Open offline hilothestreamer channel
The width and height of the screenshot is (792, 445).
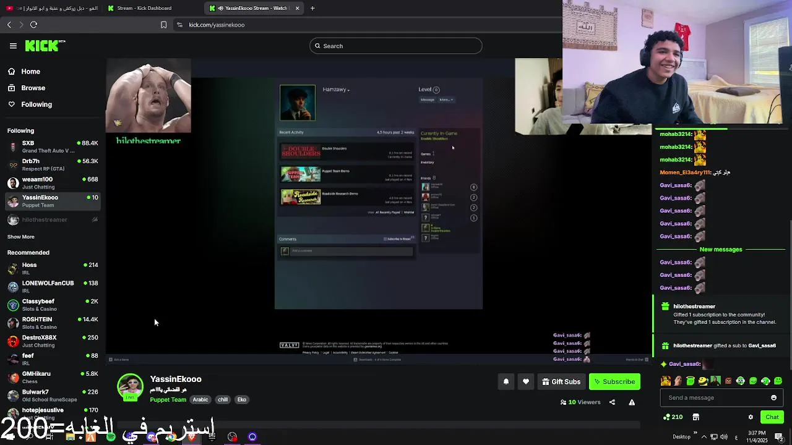pyautogui.click(x=53, y=219)
